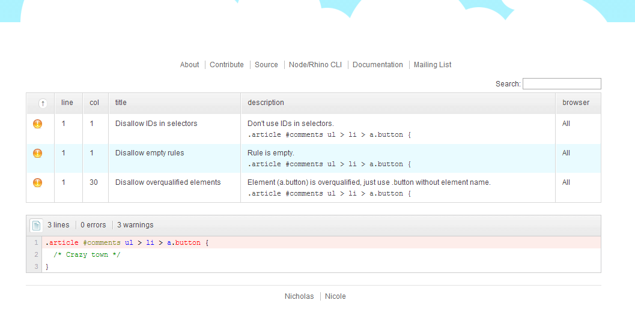Click the 0 errors summary text
635x321 pixels.
(x=93, y=225)
